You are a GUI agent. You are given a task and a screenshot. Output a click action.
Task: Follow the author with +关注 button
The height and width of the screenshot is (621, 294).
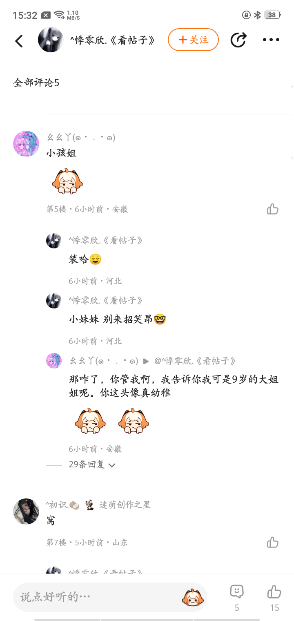pos(193,40)
